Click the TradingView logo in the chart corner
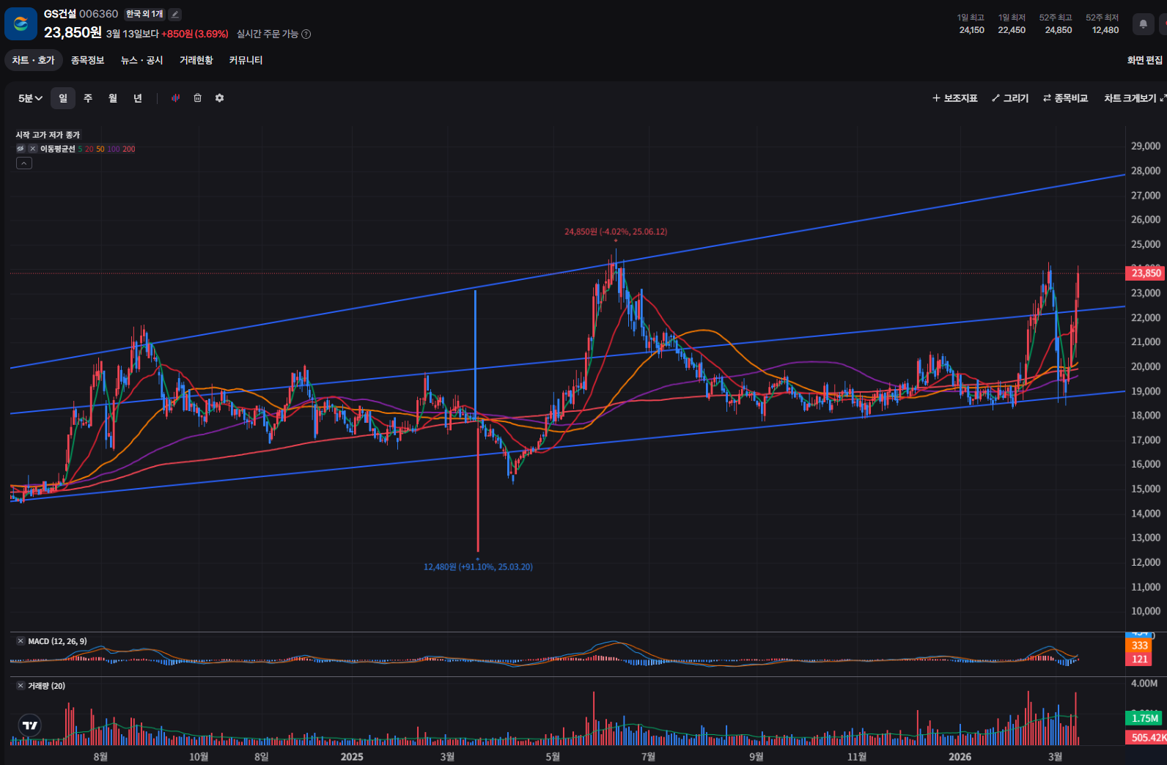Viewport: 1167px width, 765px height. [x=30, y=725]
